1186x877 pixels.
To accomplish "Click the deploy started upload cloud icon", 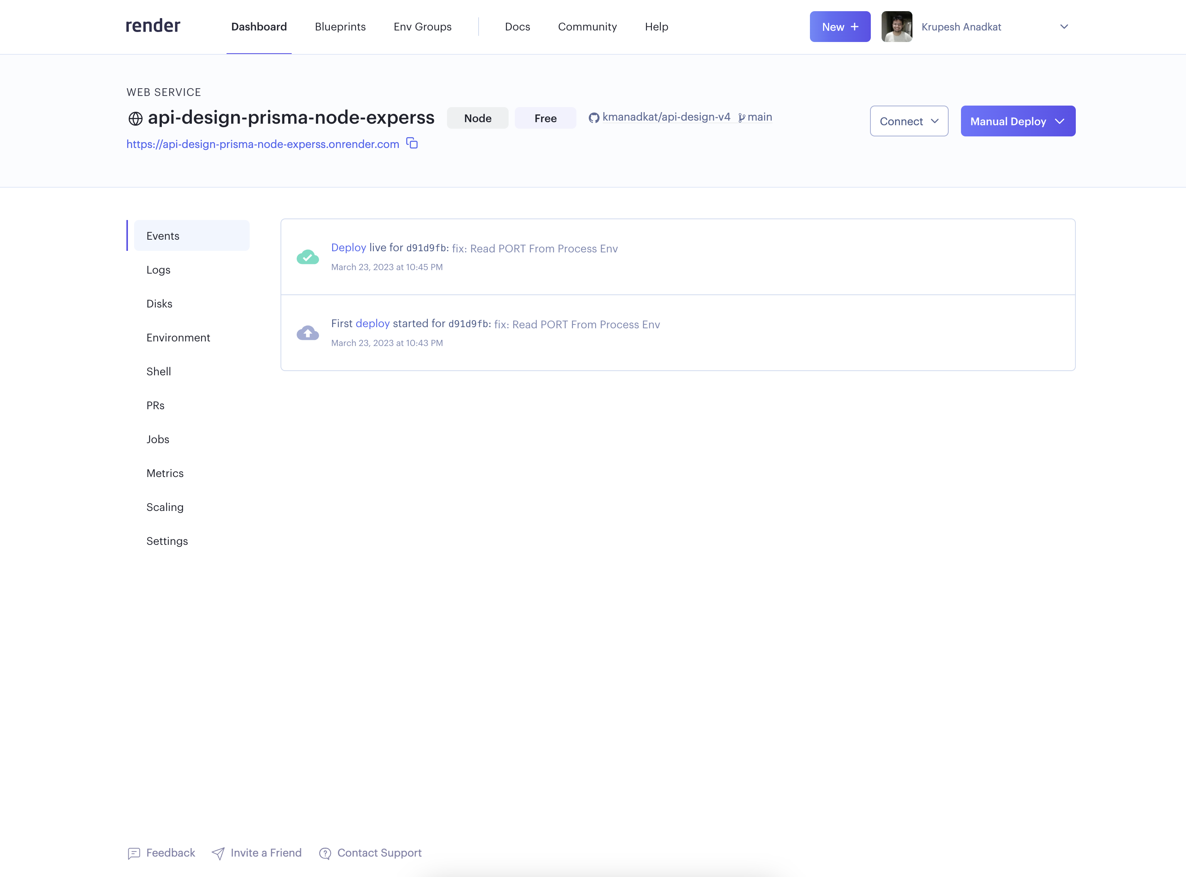I will coord(307,333).
